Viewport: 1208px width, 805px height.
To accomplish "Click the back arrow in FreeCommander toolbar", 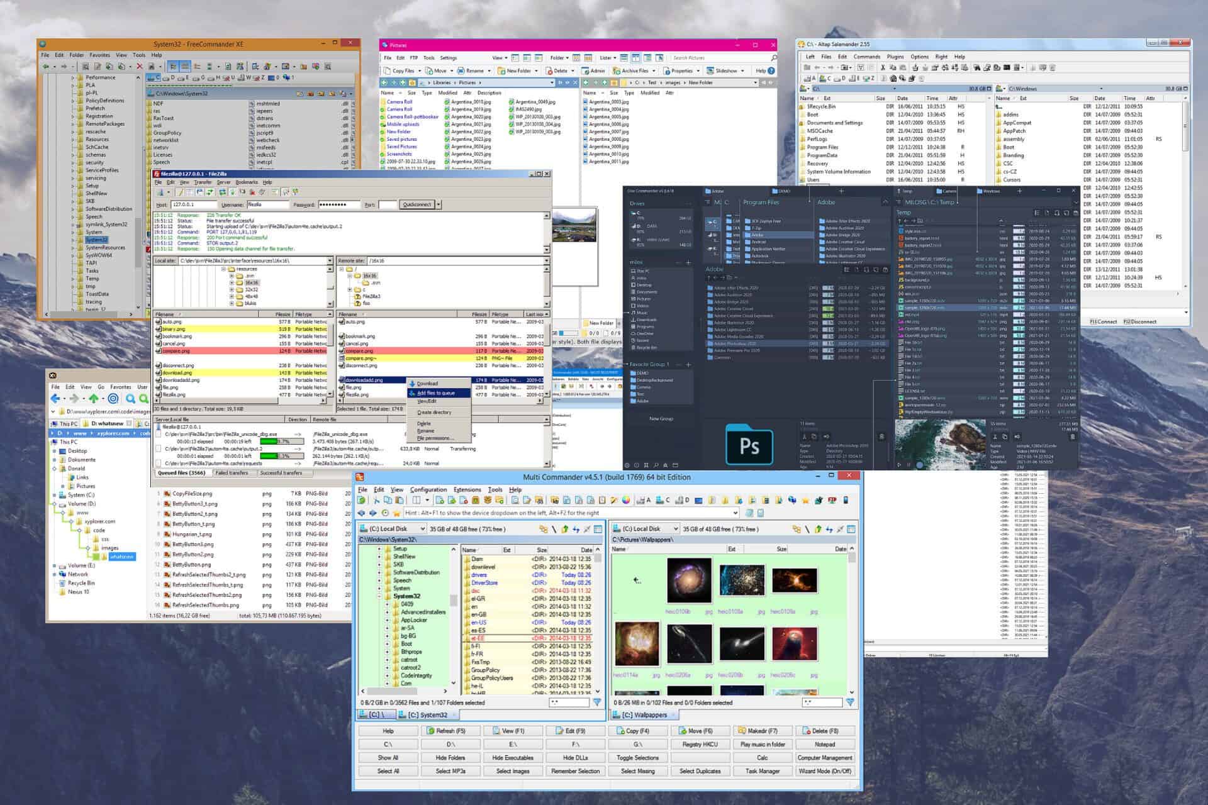I will 45,66.
